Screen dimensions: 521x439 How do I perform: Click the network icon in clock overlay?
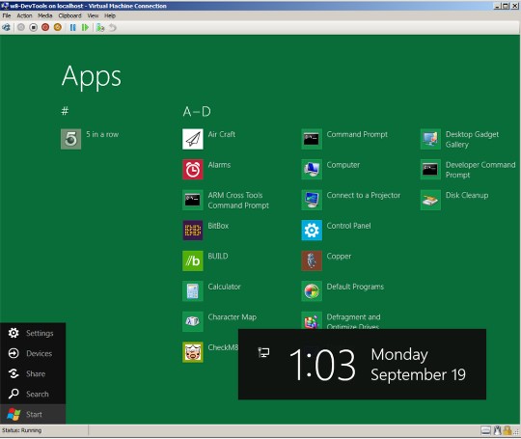coord(263,352)
